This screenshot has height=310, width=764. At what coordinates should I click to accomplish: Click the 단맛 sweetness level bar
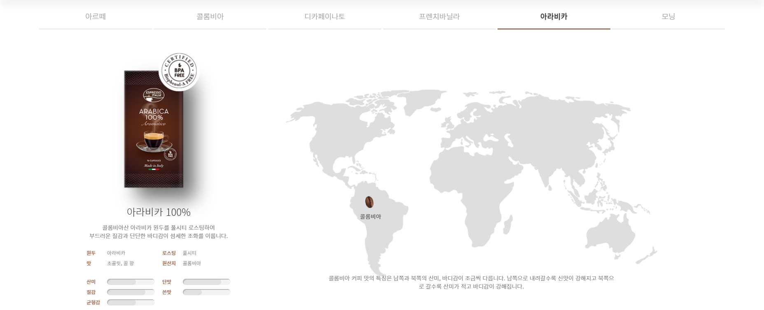tap(206, 282)
